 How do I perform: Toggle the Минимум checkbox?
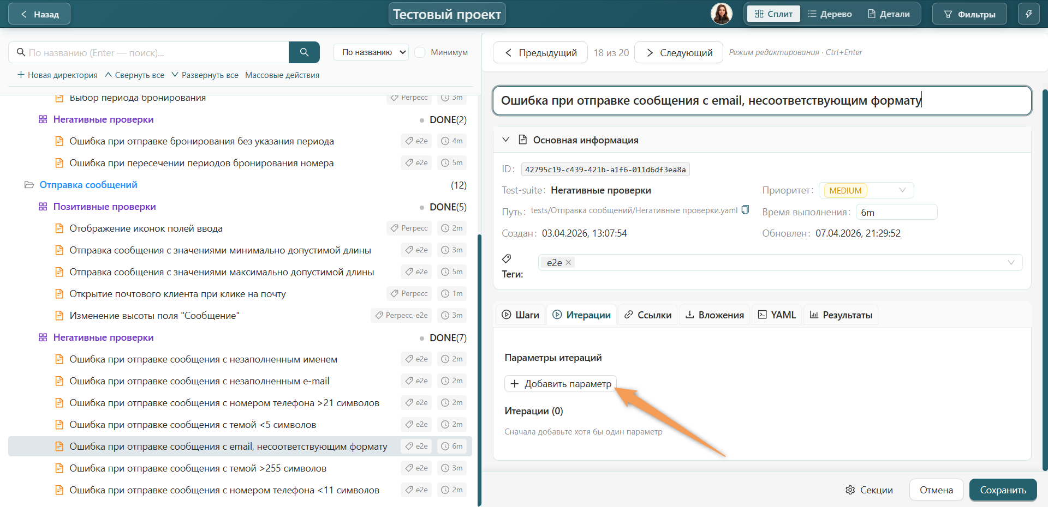[420, 52]
